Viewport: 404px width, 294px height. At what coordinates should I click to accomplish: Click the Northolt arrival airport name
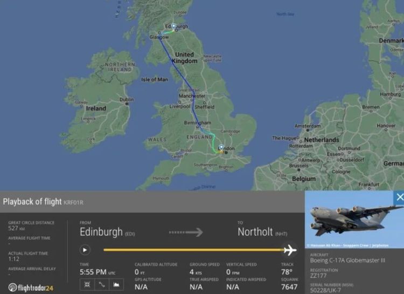255,232
